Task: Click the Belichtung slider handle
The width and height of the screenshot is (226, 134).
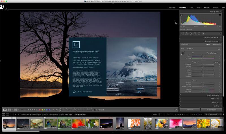Action: [x=203, y=64]
